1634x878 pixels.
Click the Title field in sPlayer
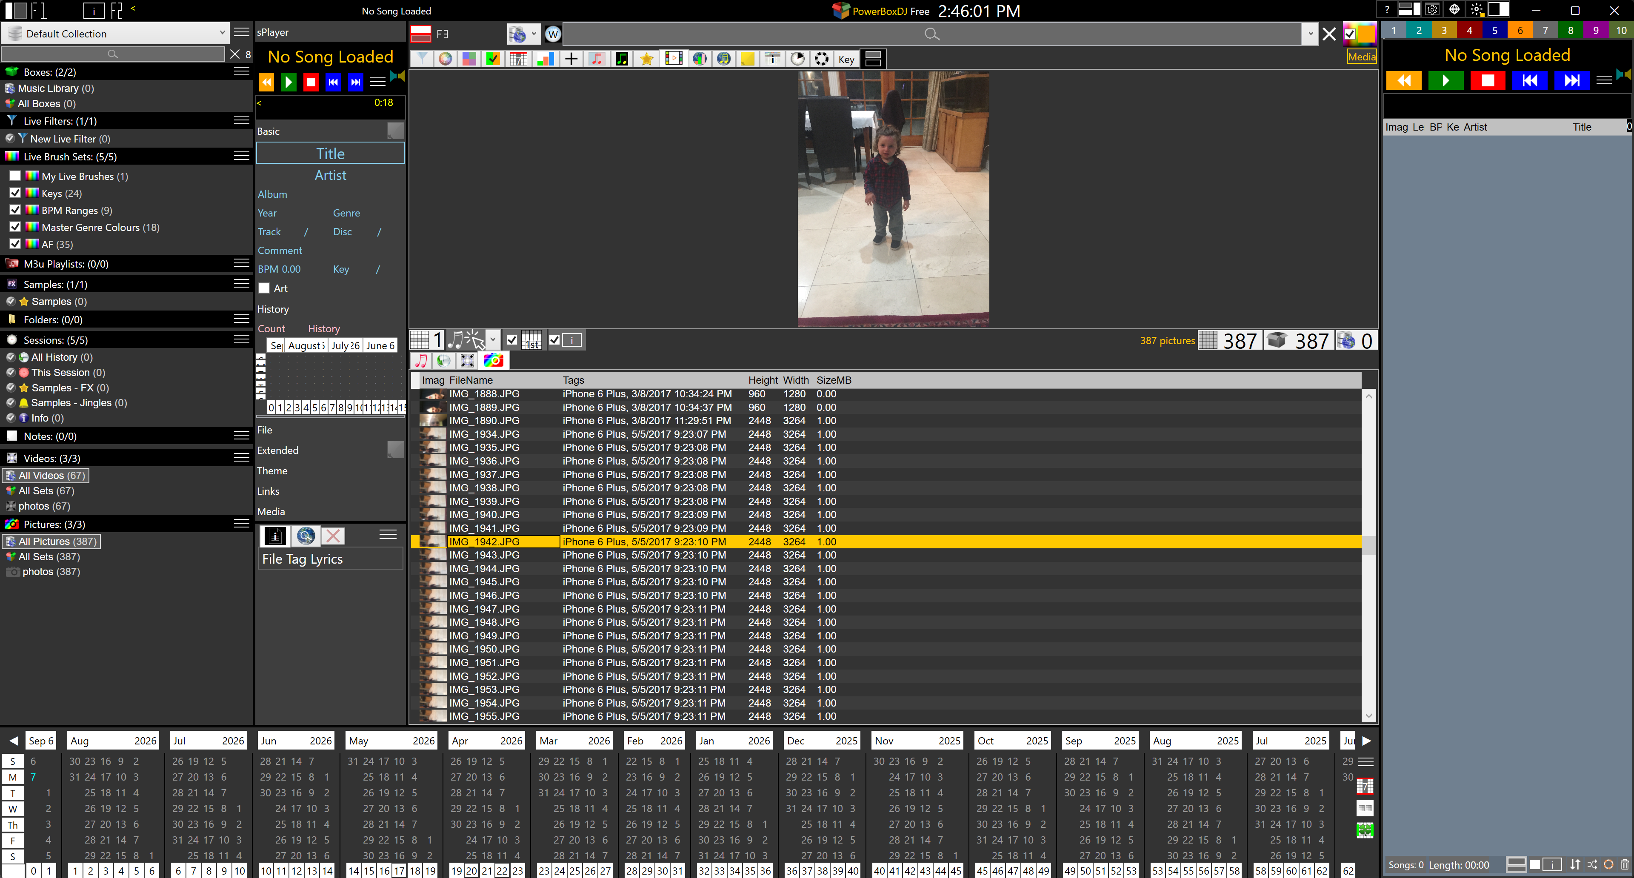(330, 154)
